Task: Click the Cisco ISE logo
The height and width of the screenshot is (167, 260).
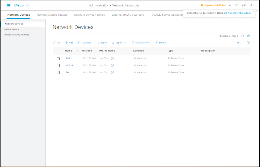Action: point(22,5)
